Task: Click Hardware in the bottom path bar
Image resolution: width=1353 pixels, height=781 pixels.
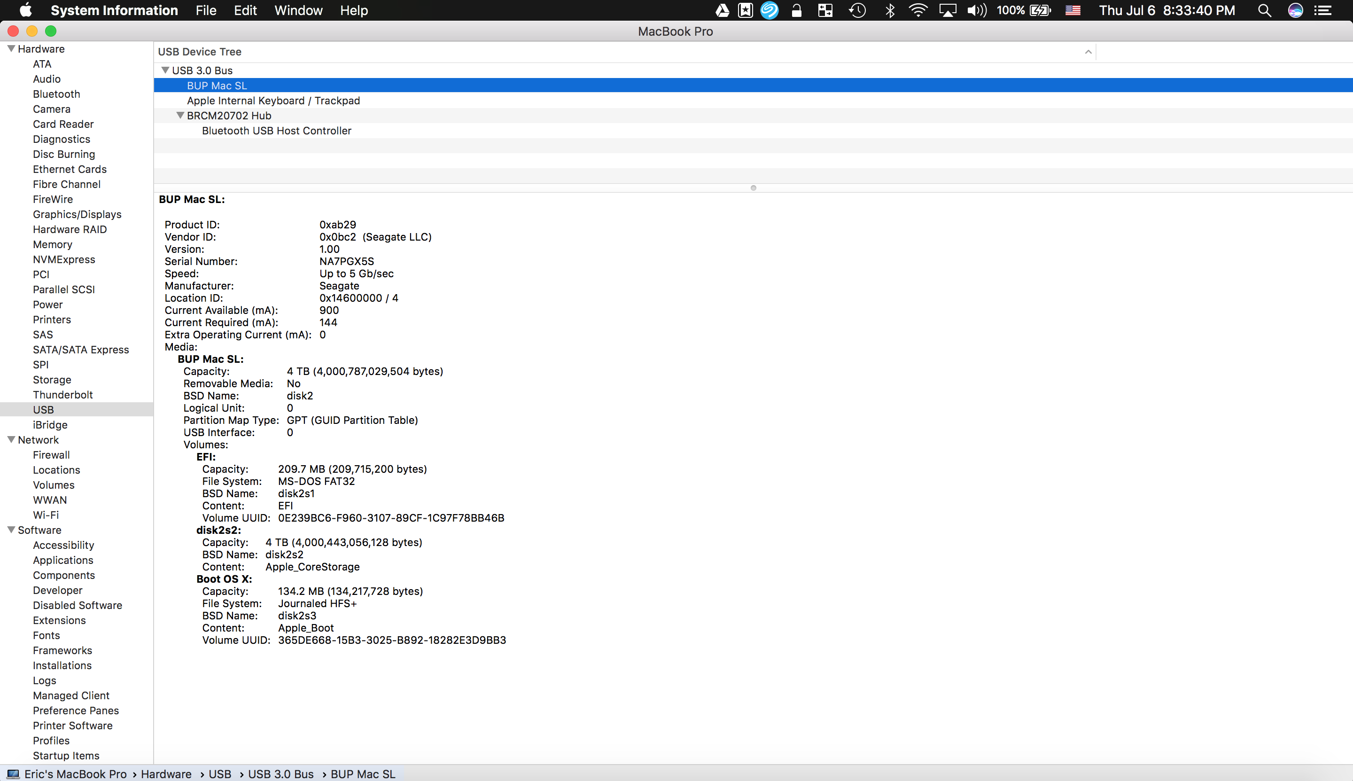Action: tap(166, 774)
